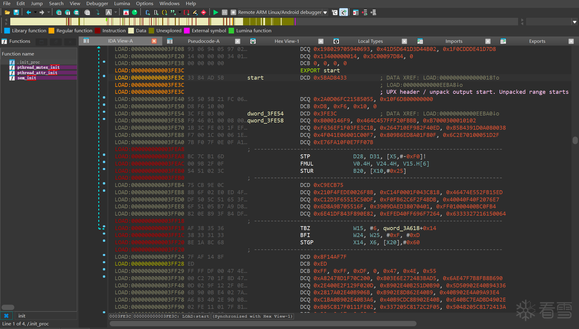
Task: Clear the function filter with the blue X
Action: coord(6,316)
